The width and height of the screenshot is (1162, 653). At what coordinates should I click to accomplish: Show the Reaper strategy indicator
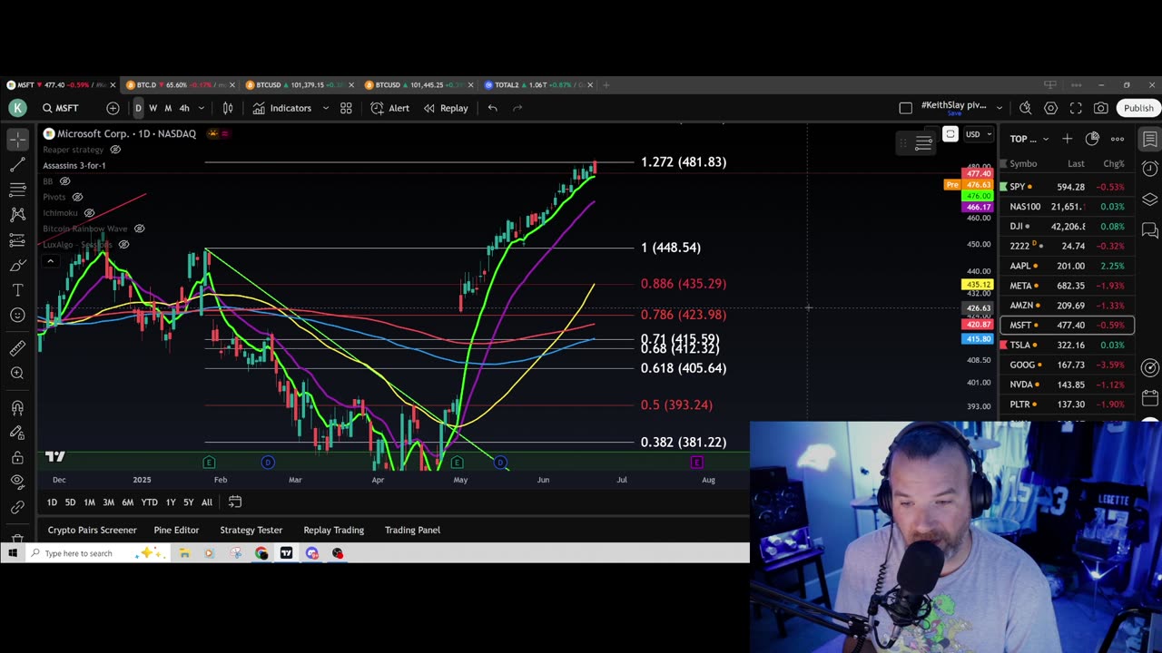(x=115, y=150)
